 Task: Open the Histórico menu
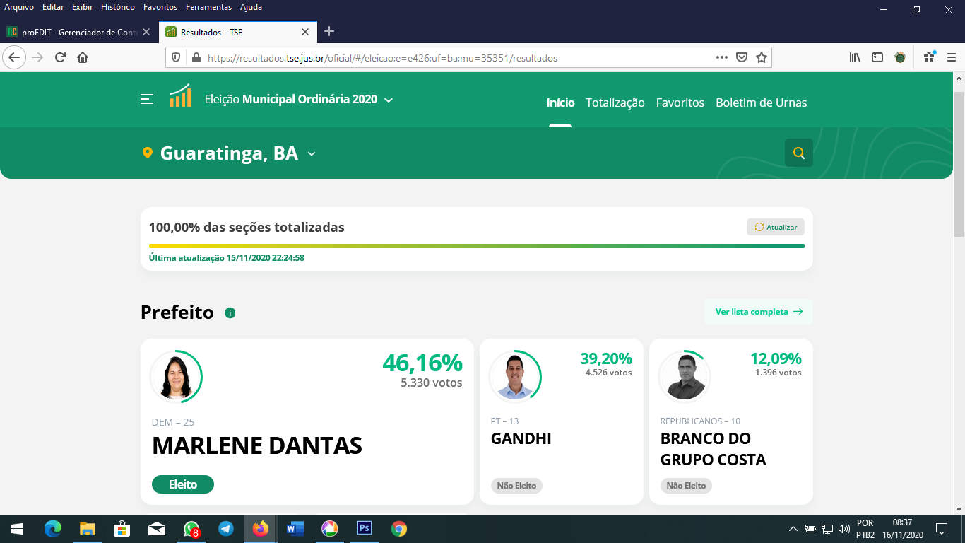pos(117,7)
